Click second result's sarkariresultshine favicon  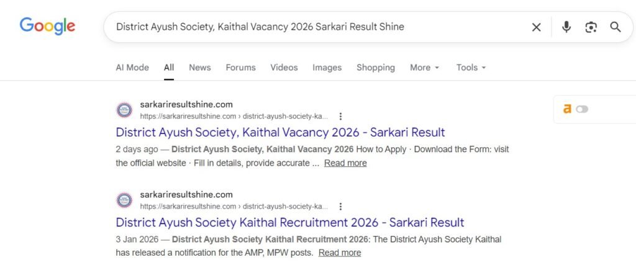click(x=124, y=200)
